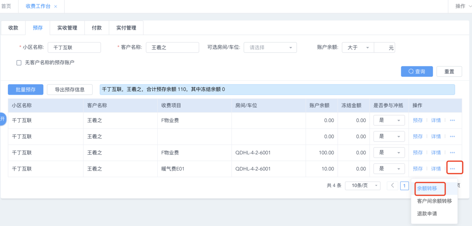Viewport: 472px width, 226px height.
Task: Click the 100.00 账户余额 cell
Action: [x=322, y=153]
